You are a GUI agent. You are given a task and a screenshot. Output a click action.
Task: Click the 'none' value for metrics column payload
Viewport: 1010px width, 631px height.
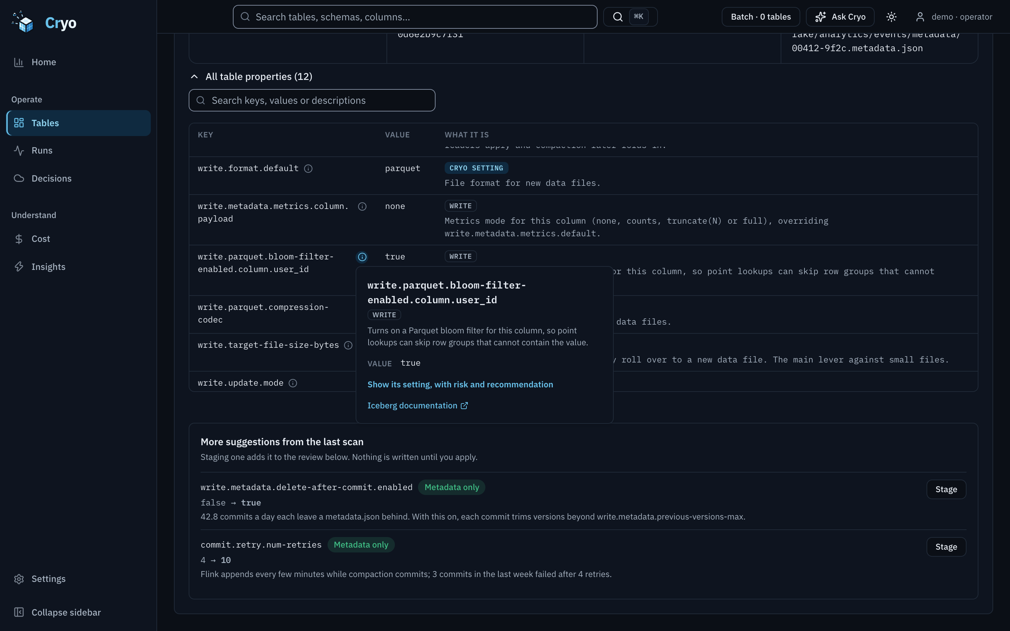395,206
